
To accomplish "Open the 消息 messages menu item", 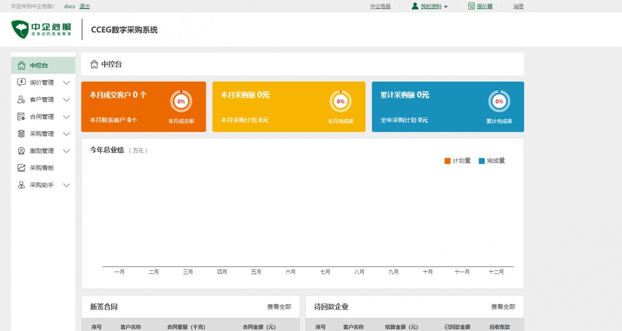I will [518, 6].
